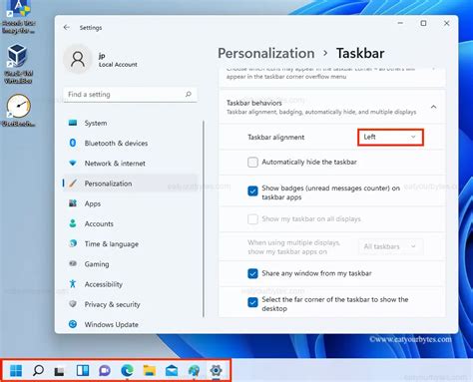Screen dimensions: 473x382
Task: Tick Show my taskbar on all displays
Action: click(252, 219)
